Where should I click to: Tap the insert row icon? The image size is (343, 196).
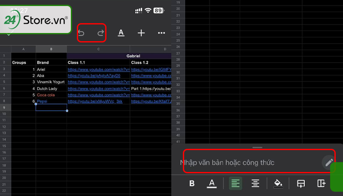click(x=301, y=184)
